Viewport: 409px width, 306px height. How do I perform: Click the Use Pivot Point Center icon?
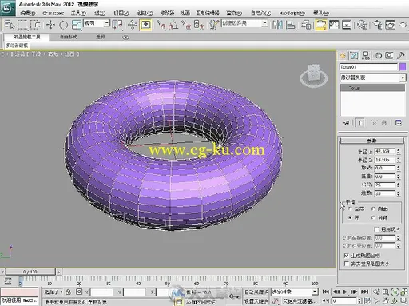tap(117, 25)
